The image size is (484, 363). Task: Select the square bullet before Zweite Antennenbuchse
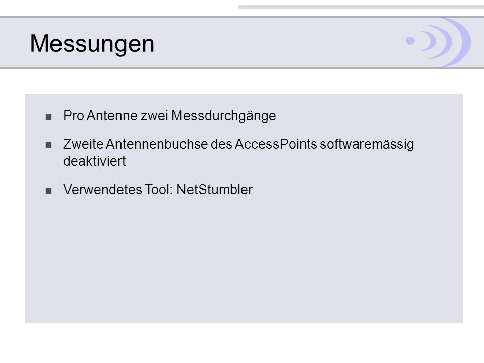[x=48, y=145]
